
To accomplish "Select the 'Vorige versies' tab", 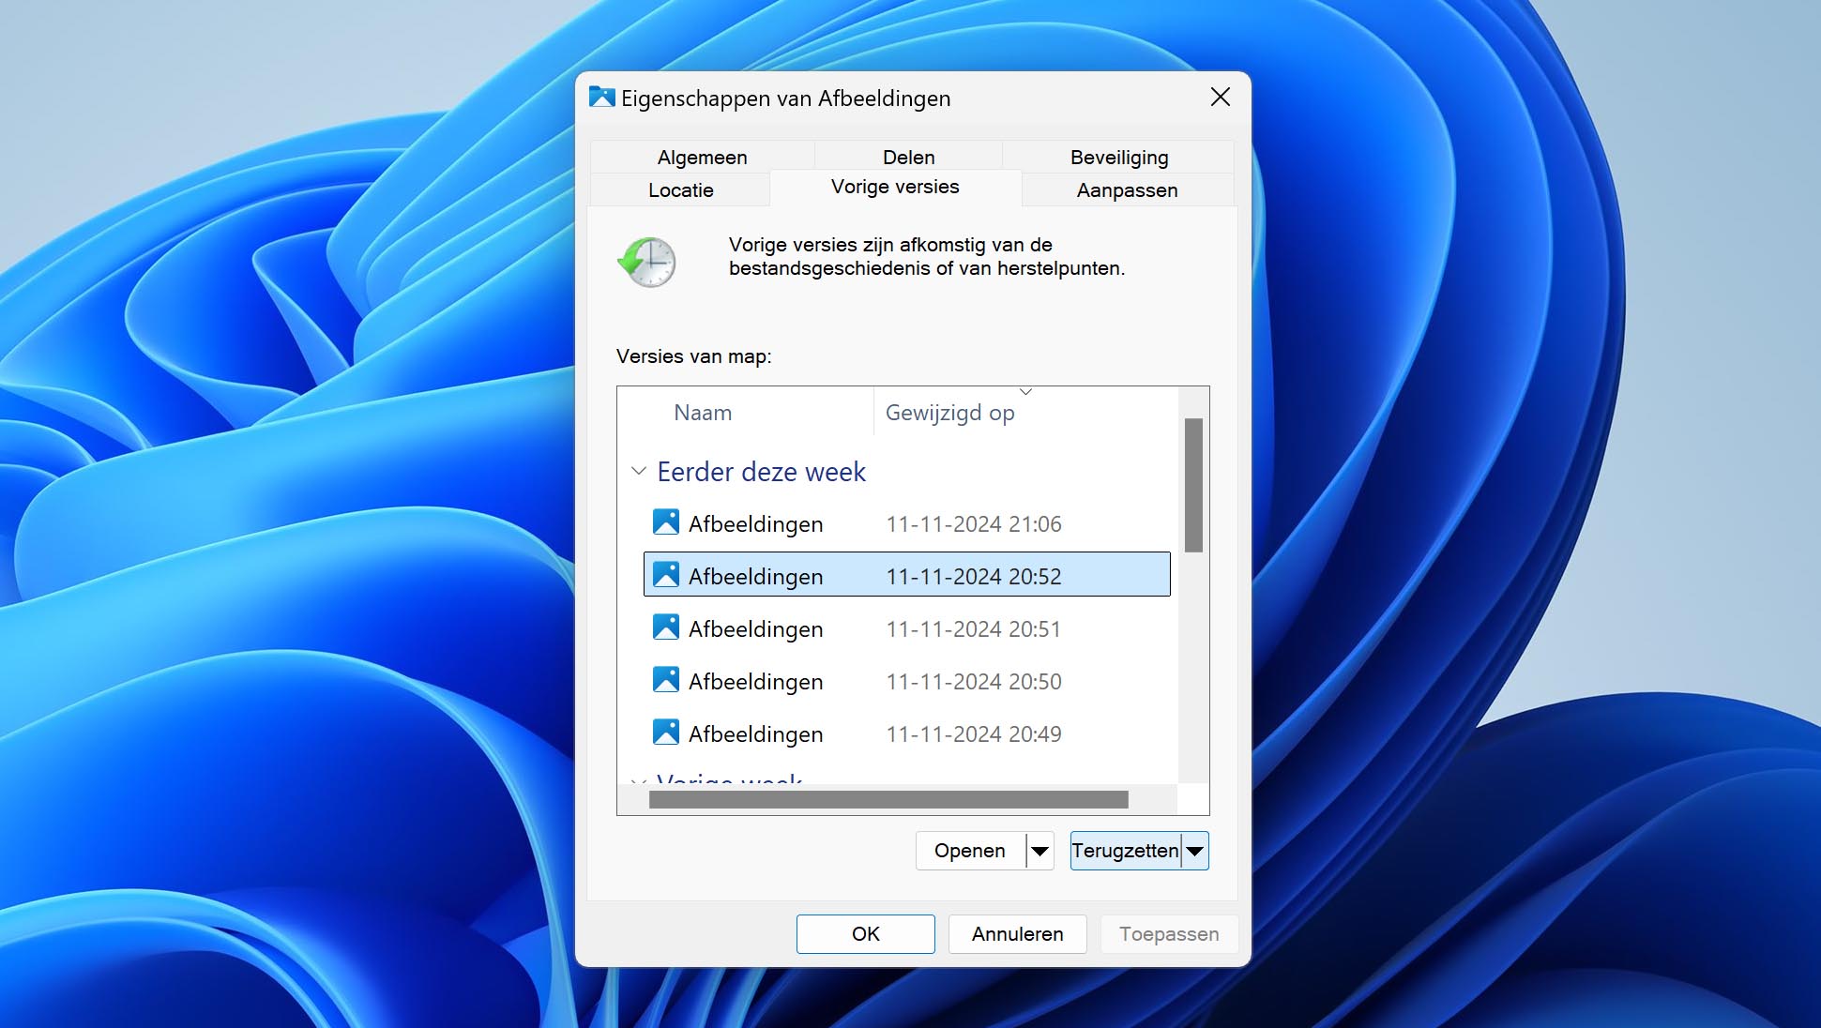I will click(x=895, y=187).
